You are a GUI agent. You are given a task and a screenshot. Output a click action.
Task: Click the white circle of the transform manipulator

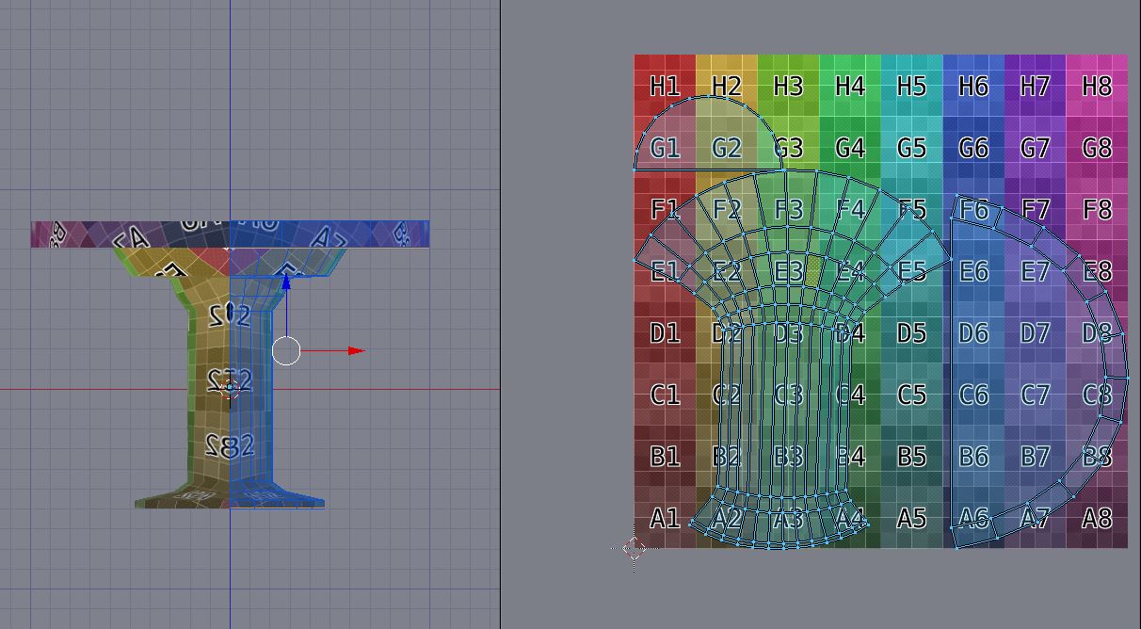click(286, 350)
